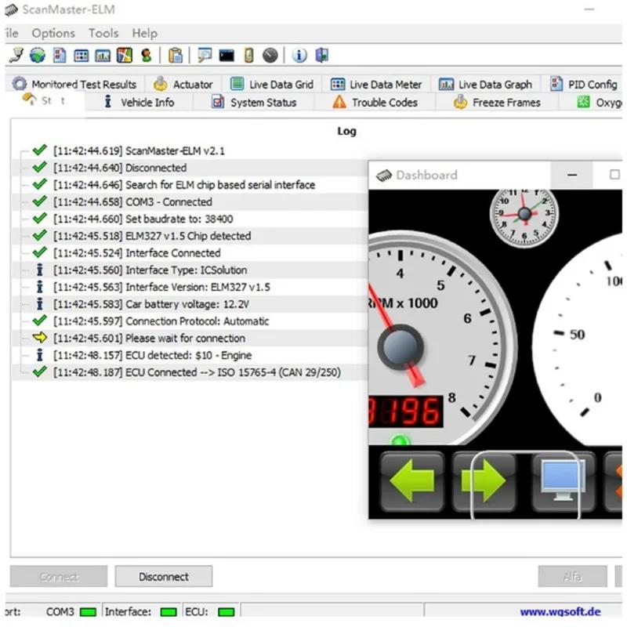
Task: Open the terminal console icon in the toolbar
Action: pyautogui.click(x=226, y=55)
